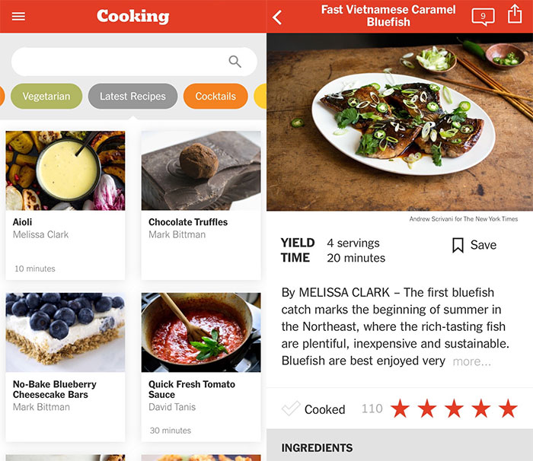Open Chocolate Truffles recipe title
Image resolution: width=533 pixels, height=461 pixels.
(188, 222)
